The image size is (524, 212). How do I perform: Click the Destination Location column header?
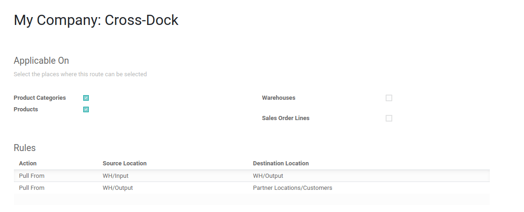pyautogui.click(x=281, y=164)
